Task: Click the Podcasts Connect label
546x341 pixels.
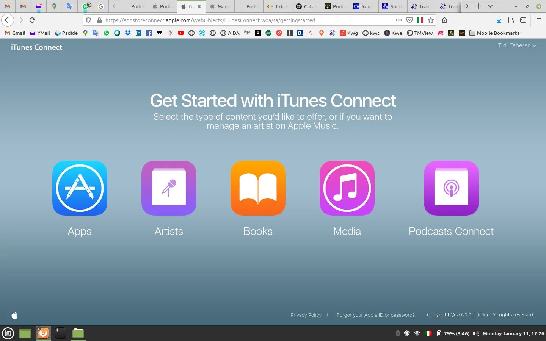Action: point(451,232)
